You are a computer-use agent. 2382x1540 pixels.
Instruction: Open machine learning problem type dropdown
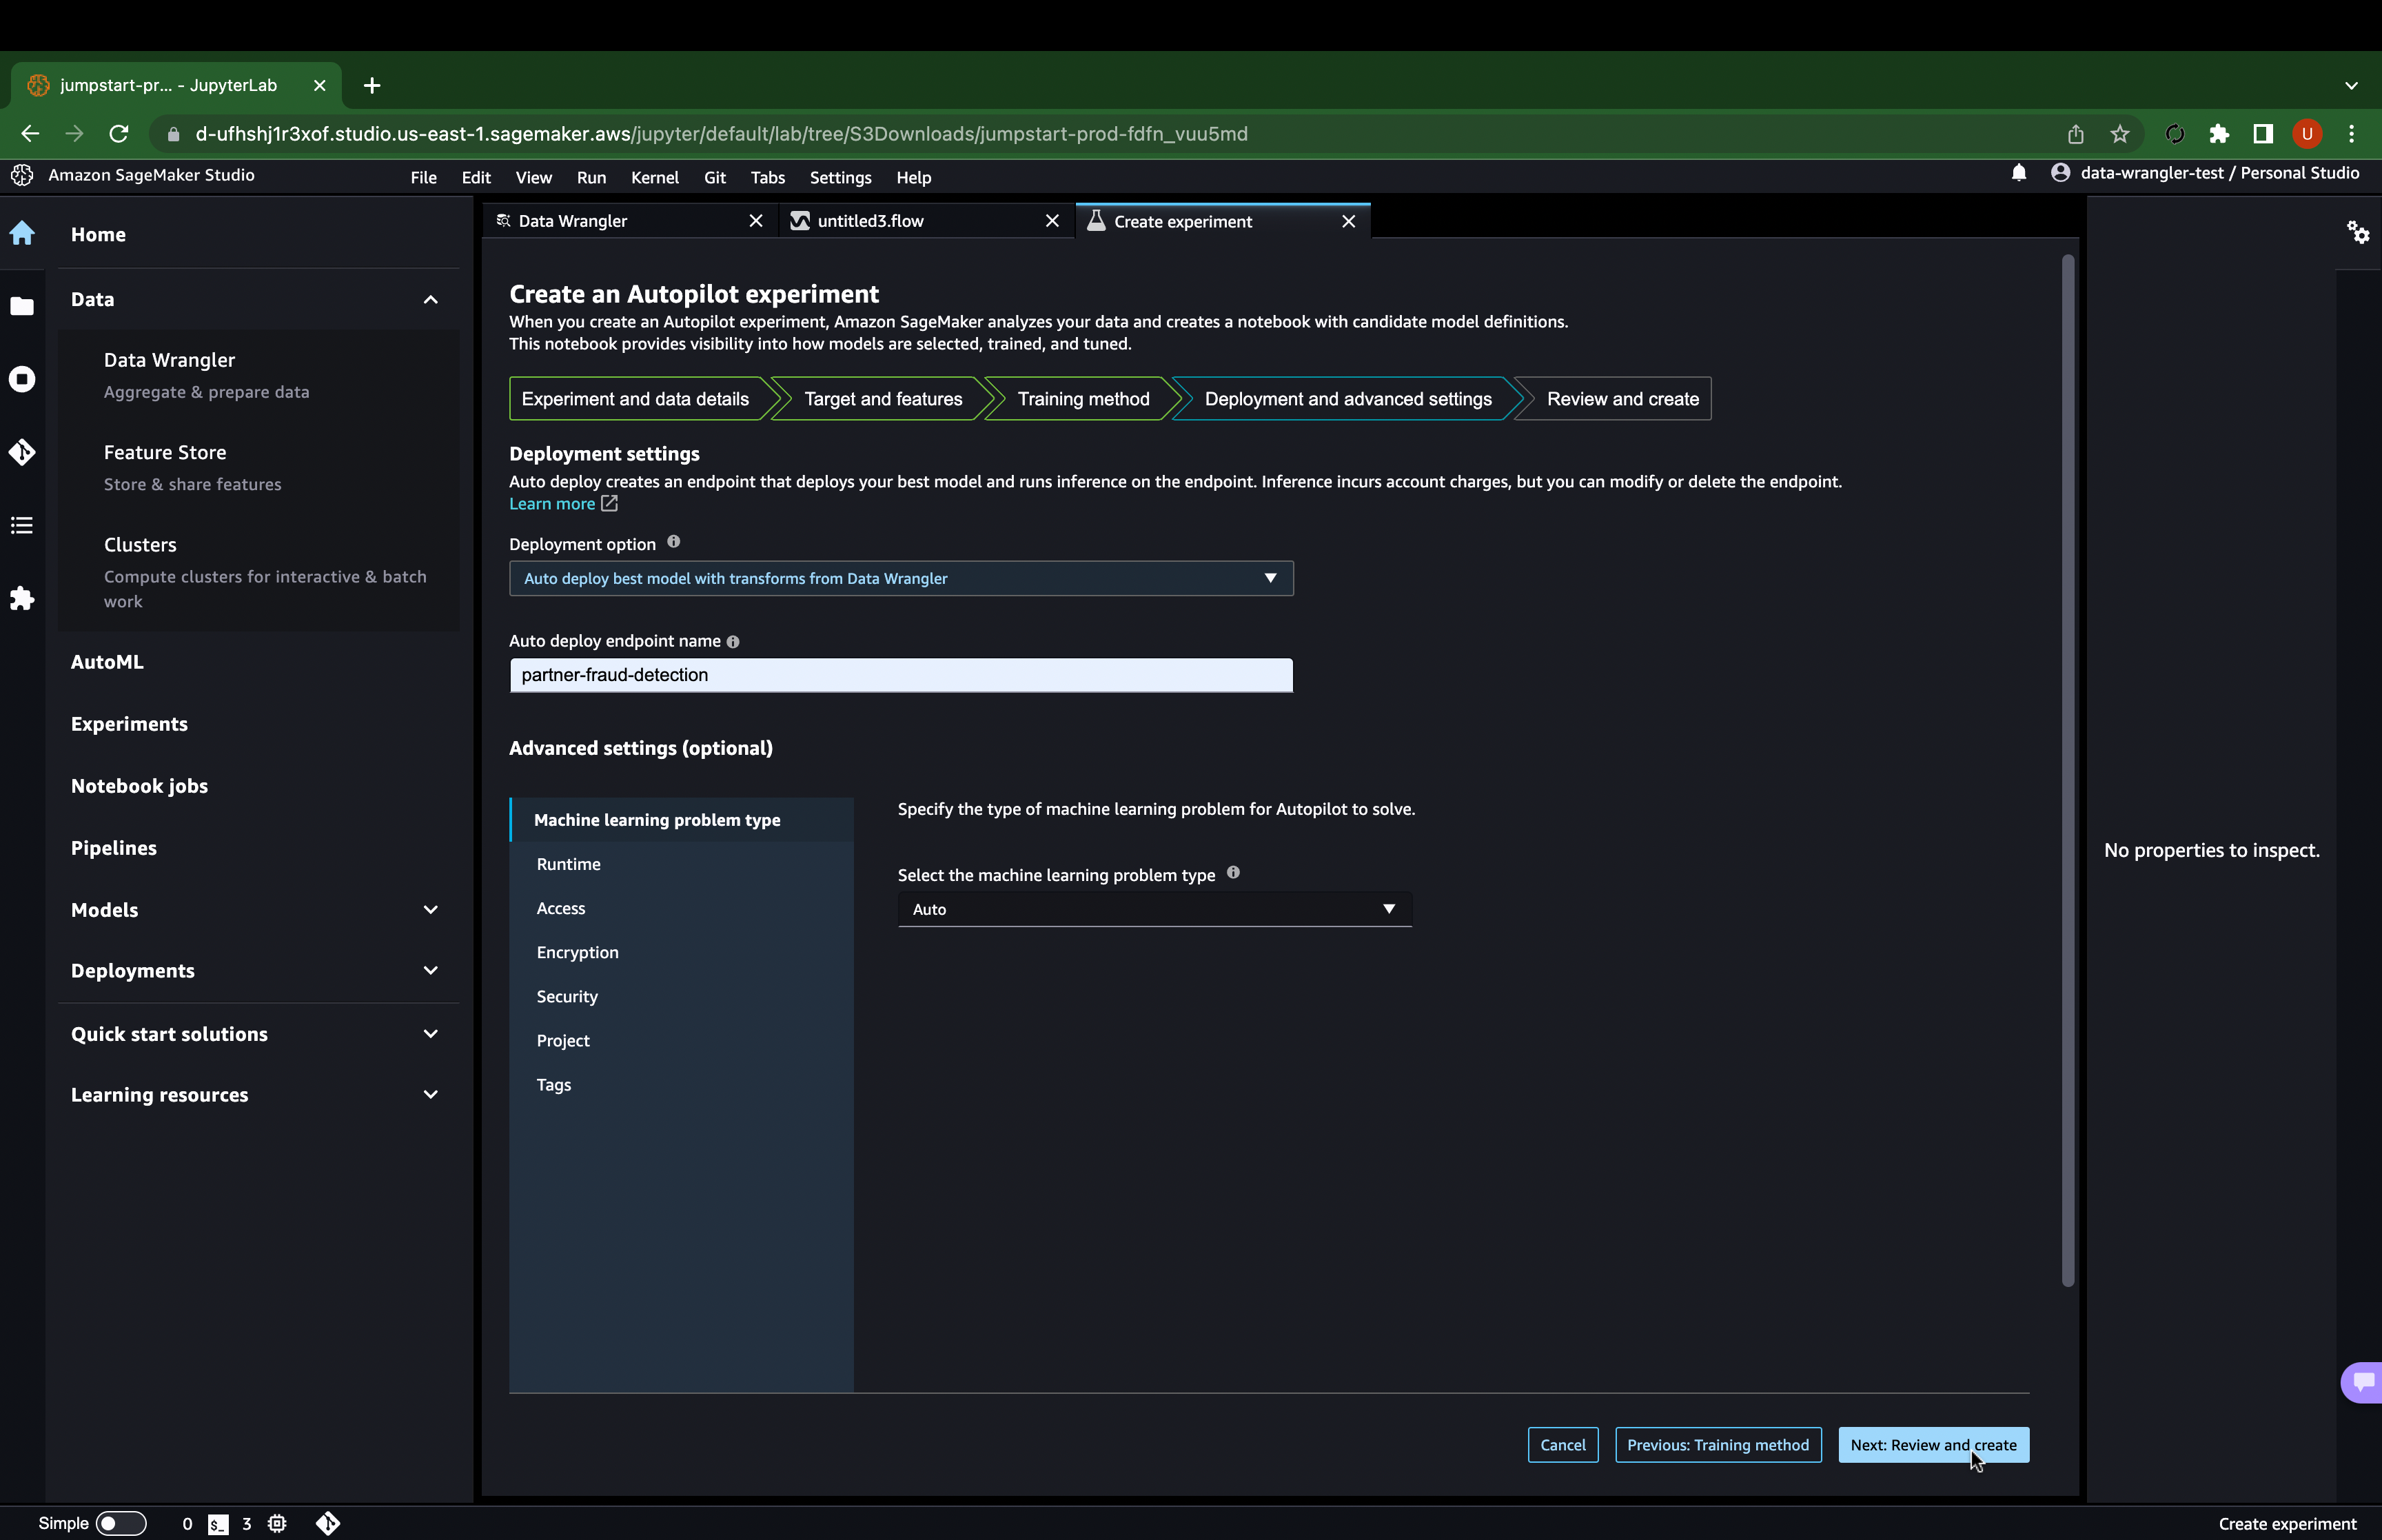point(1154,909)
